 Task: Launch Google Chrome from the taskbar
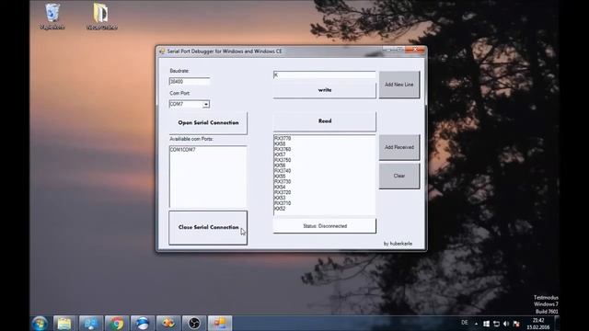pos(117,323)
